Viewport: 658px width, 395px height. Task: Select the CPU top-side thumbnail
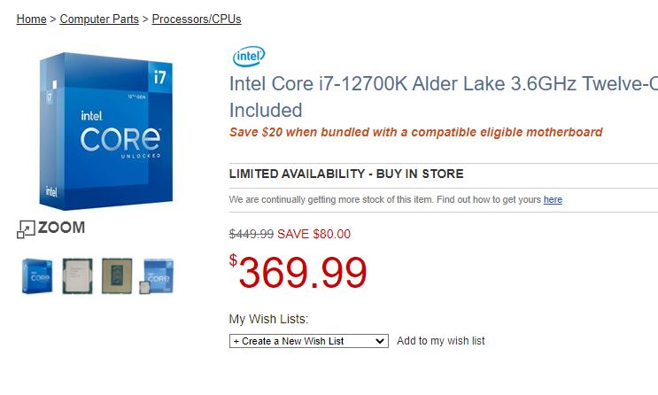77,276
